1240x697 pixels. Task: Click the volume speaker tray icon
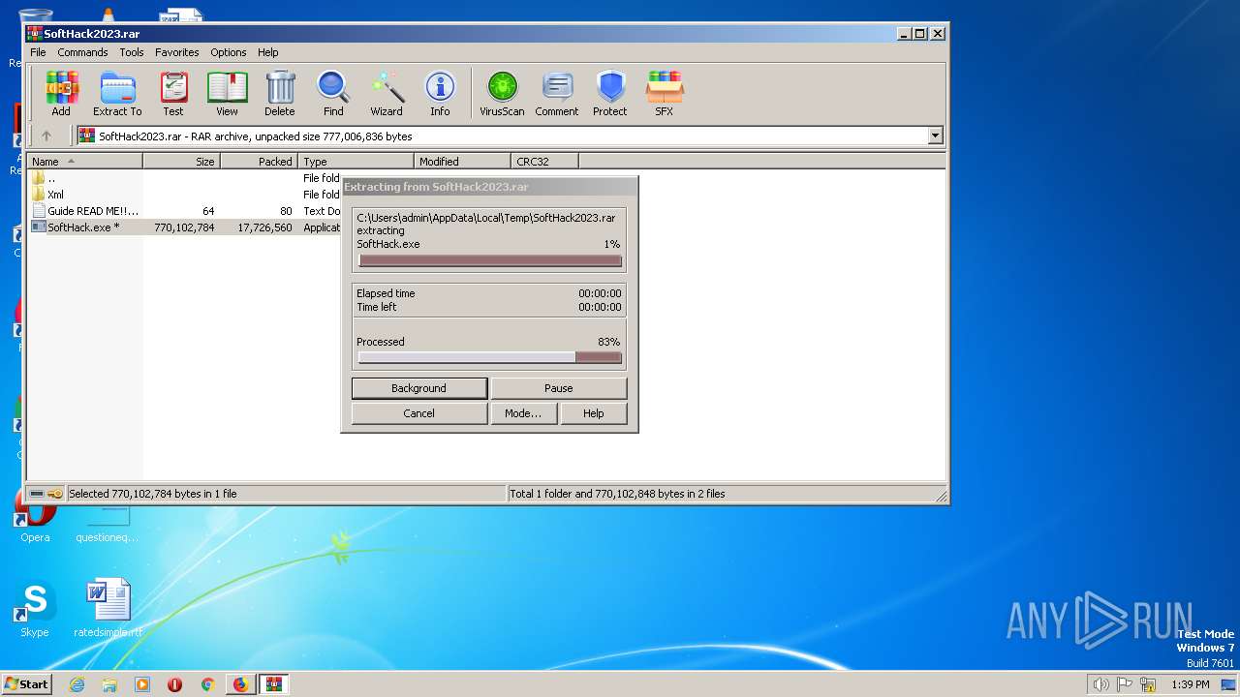1100,684
